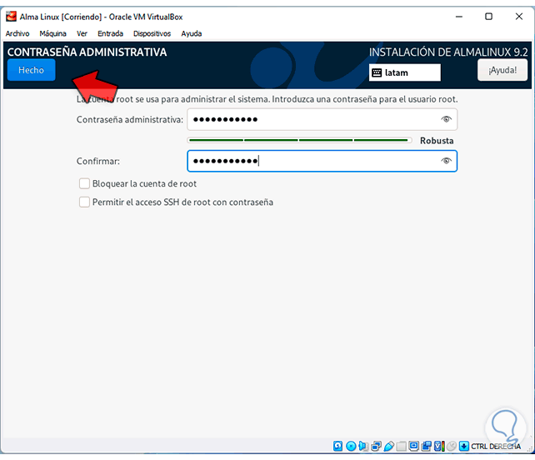Viewport: 535px width, 460px height.
Task: Click the hard disk activity status icon
Action: click(337, 446)
